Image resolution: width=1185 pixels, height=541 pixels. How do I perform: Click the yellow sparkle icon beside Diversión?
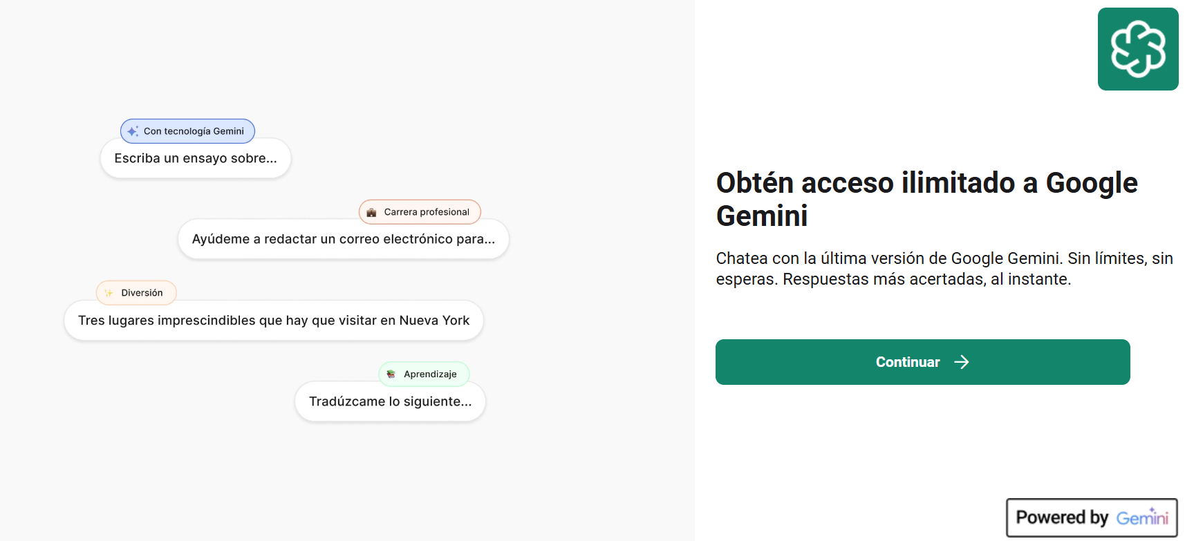point(109,293)
